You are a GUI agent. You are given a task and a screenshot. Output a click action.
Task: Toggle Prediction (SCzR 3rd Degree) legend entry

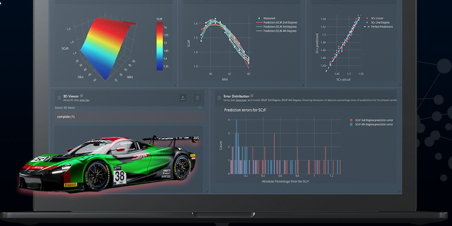pyautogui.click(x=277, y=26)
